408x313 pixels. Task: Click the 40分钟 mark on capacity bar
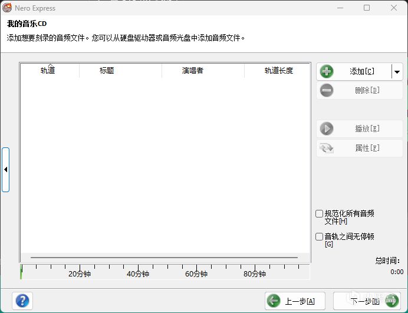tap(138, 274)
